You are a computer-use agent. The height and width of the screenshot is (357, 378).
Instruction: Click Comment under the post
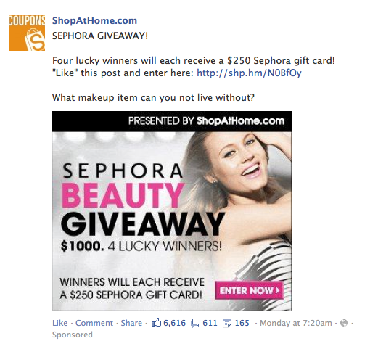[94, 323]
